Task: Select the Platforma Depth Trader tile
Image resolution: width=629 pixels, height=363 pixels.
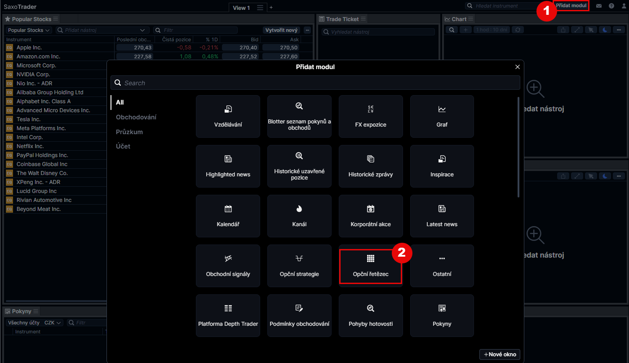Action: click(228, 315)
